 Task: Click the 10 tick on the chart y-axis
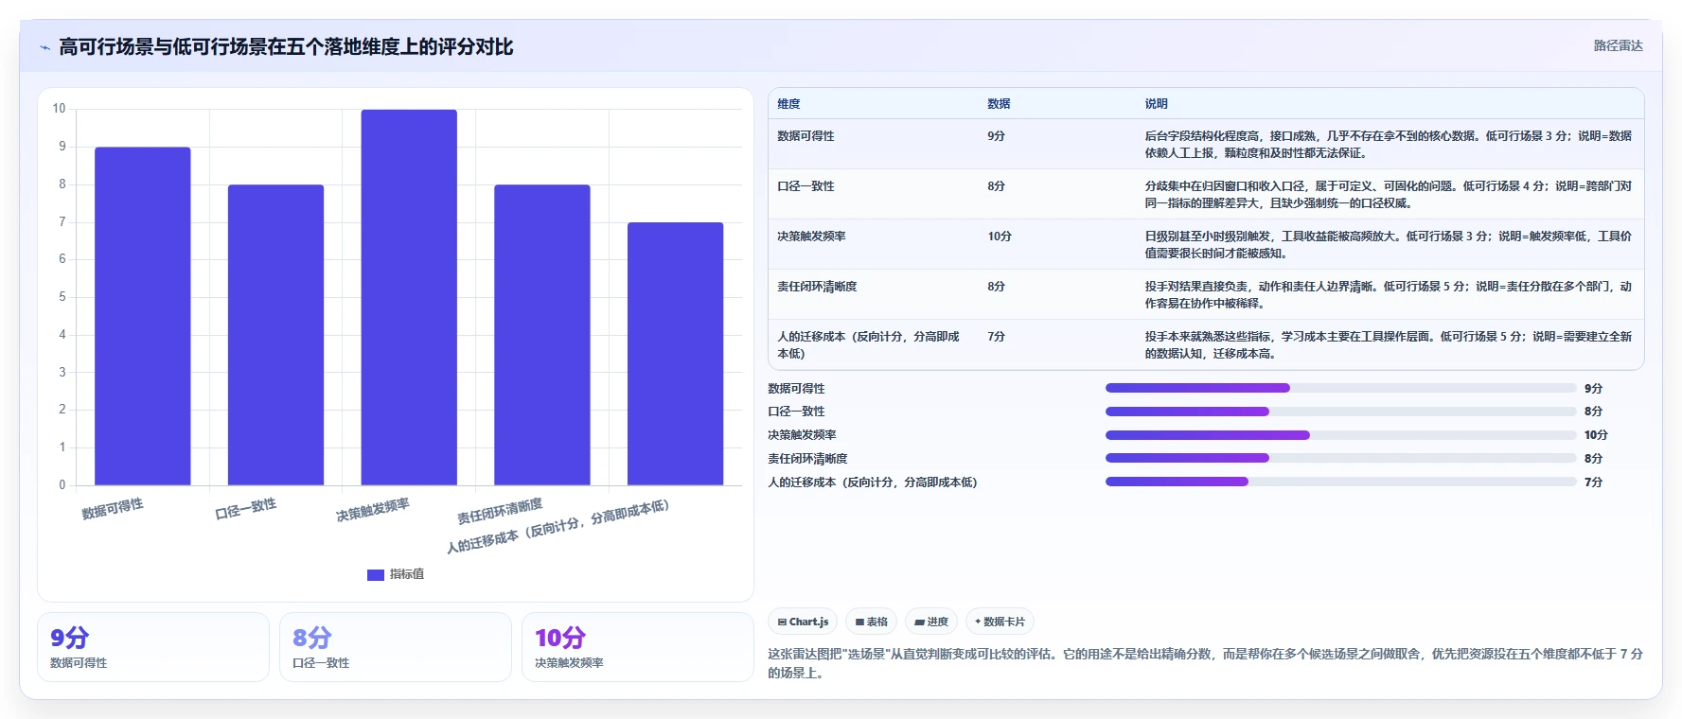pos(59,109)
